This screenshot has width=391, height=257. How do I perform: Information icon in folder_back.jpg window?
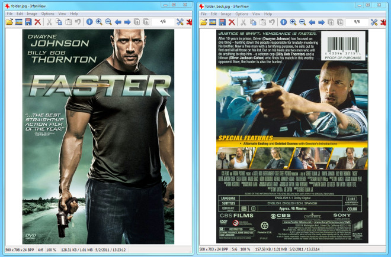point(284,22)
